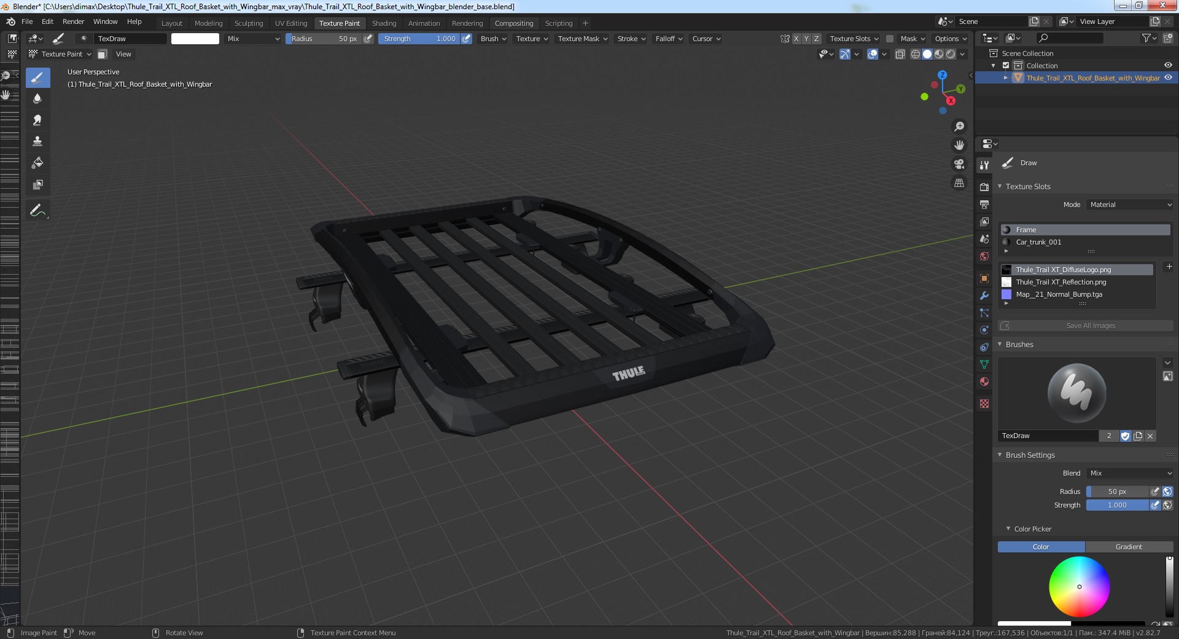
Task: Toggle camera view gizmo button
Action: [959, 164]
